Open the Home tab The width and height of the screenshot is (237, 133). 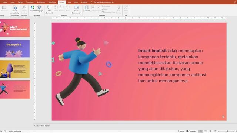pyautogui.click(x=5, y=3)
